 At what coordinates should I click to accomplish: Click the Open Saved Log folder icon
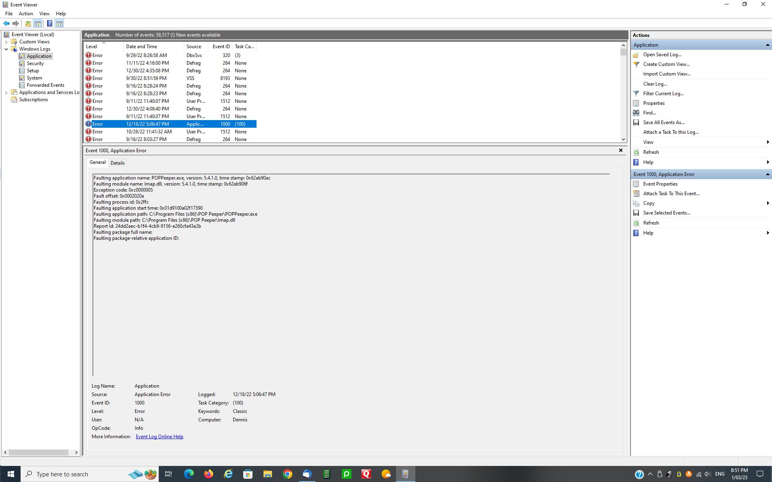(x=636, y=55)
